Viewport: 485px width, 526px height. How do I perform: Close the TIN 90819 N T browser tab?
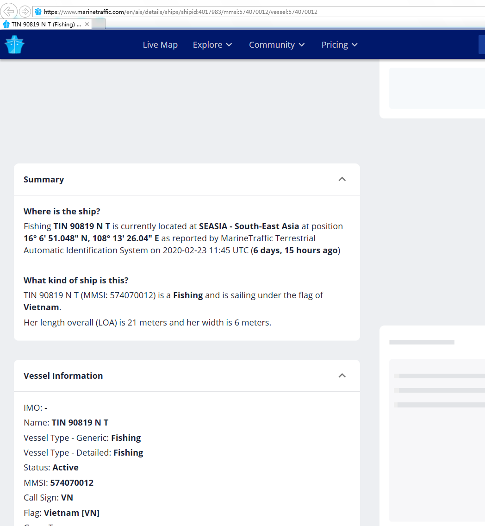point(87,24)
